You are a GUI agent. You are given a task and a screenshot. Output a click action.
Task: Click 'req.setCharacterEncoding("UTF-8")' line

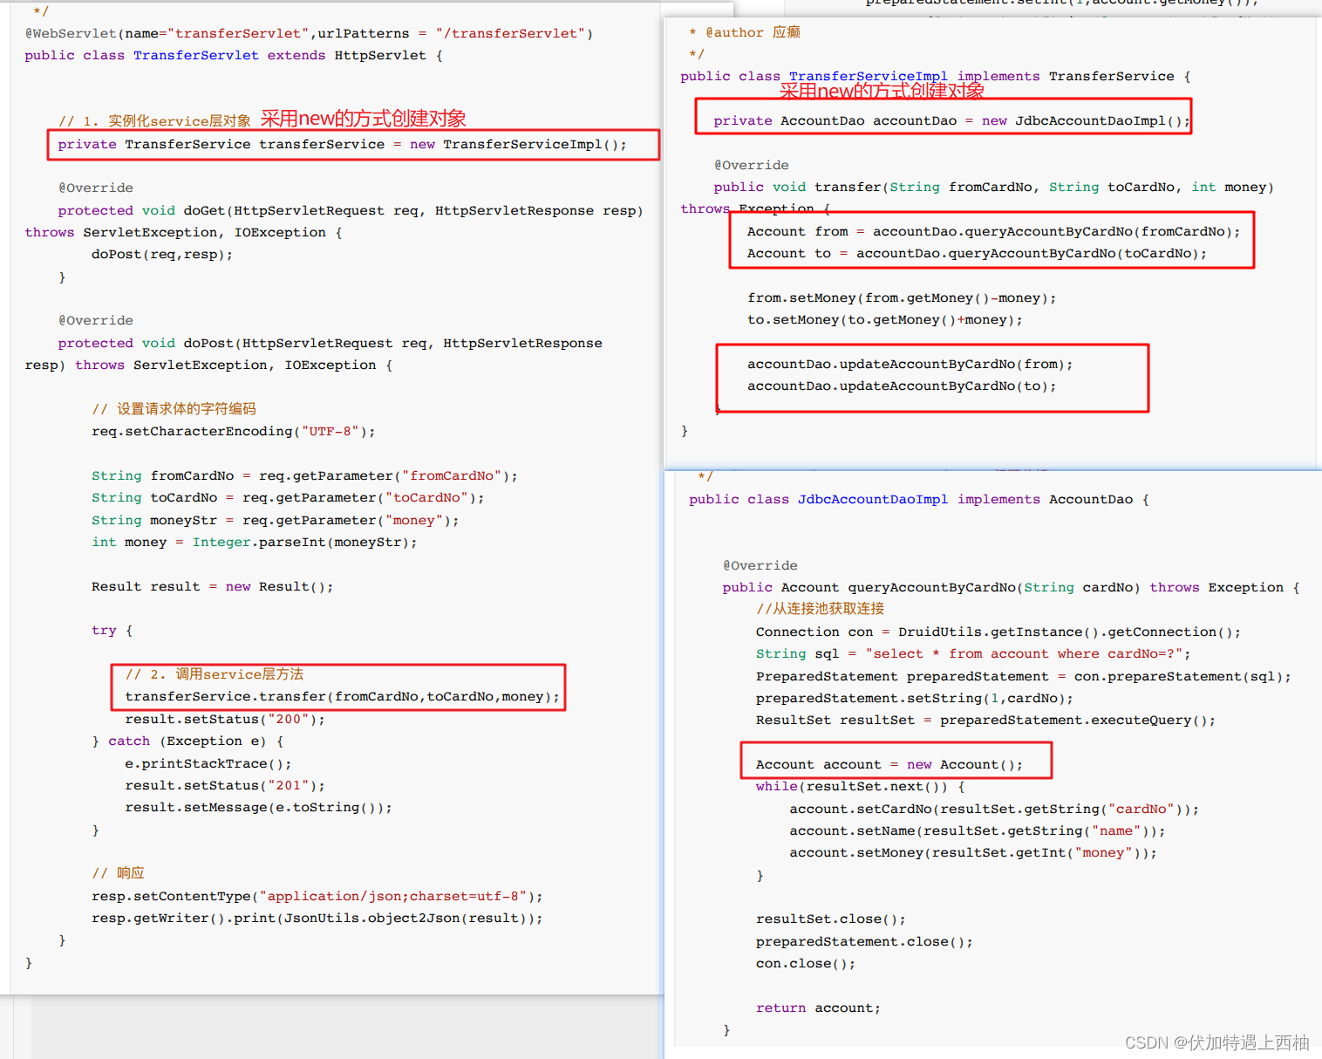pos(234,431)
